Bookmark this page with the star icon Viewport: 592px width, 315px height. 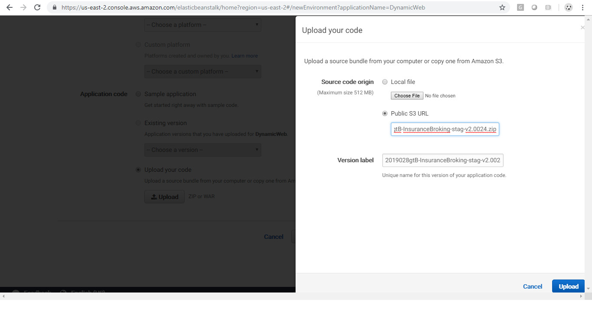tap(502, 7)
